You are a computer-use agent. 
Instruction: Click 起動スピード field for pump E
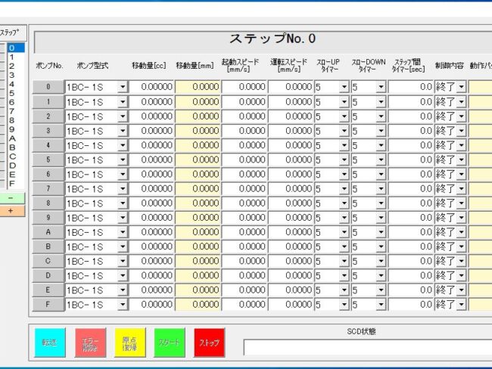point(244,290)
